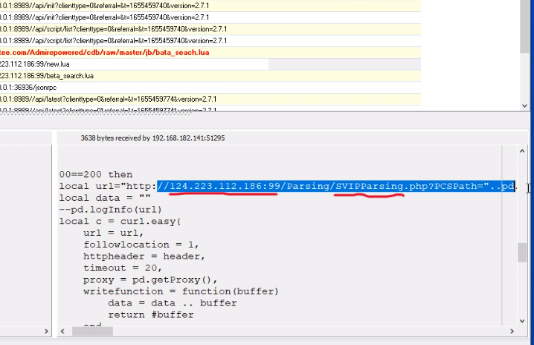The height and width of the screenshot is (345, 534).
Task: Click the 'data = data .. buffer' line
Action: 173,303
